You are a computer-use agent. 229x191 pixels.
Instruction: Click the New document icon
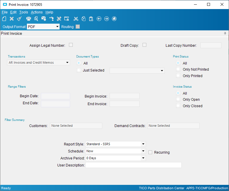click(x=4, y=19)
